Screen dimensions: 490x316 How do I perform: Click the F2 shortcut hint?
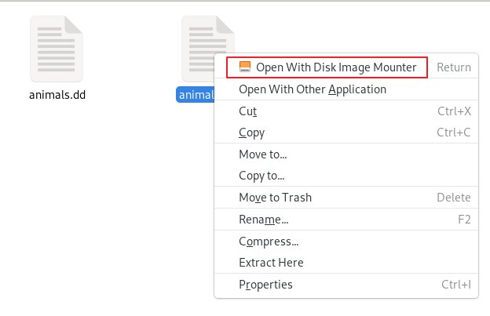pyautogui.click(x=464, y=220)
